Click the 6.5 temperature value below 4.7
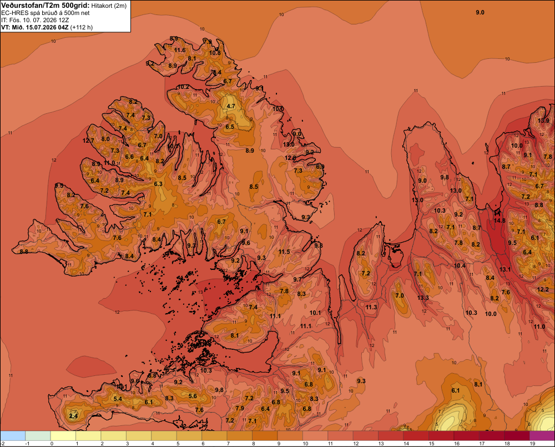 230,127
